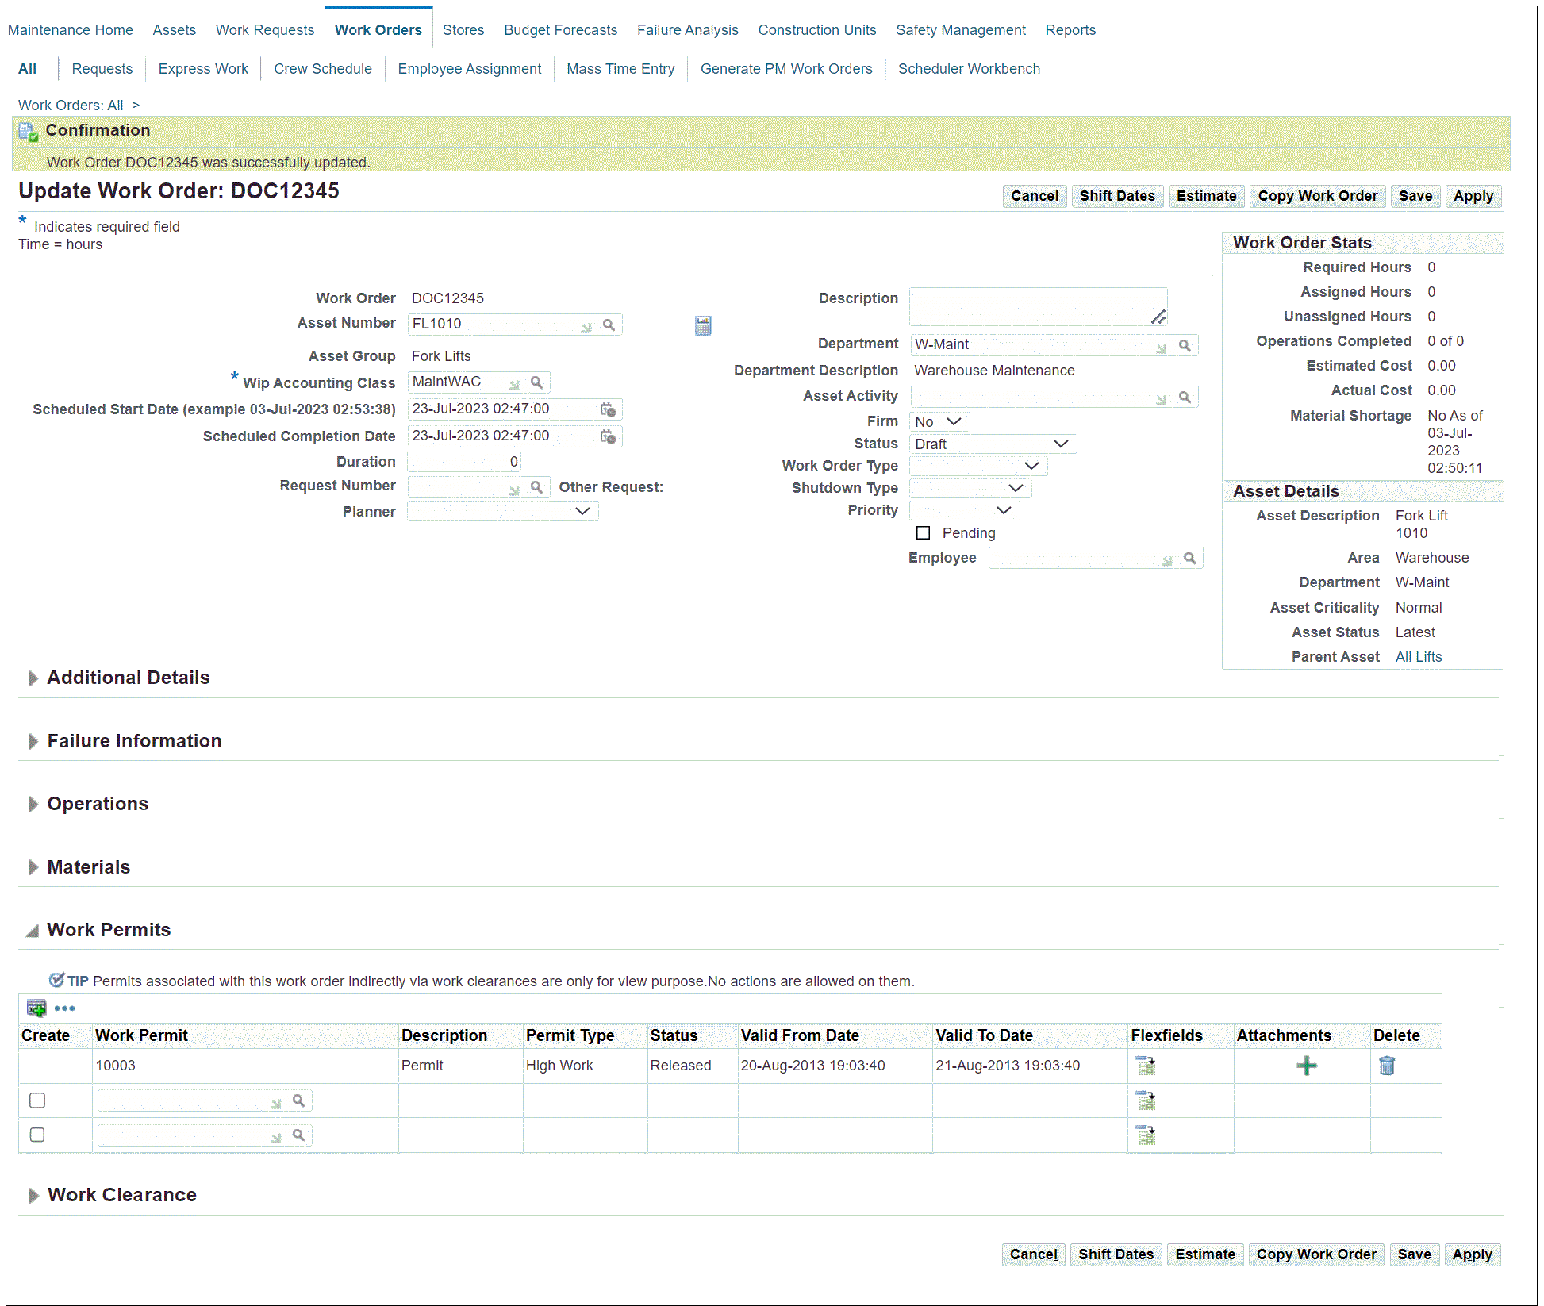
Task: Click the Asset Number search magnifier icon
Action: (x=609, y=325)
